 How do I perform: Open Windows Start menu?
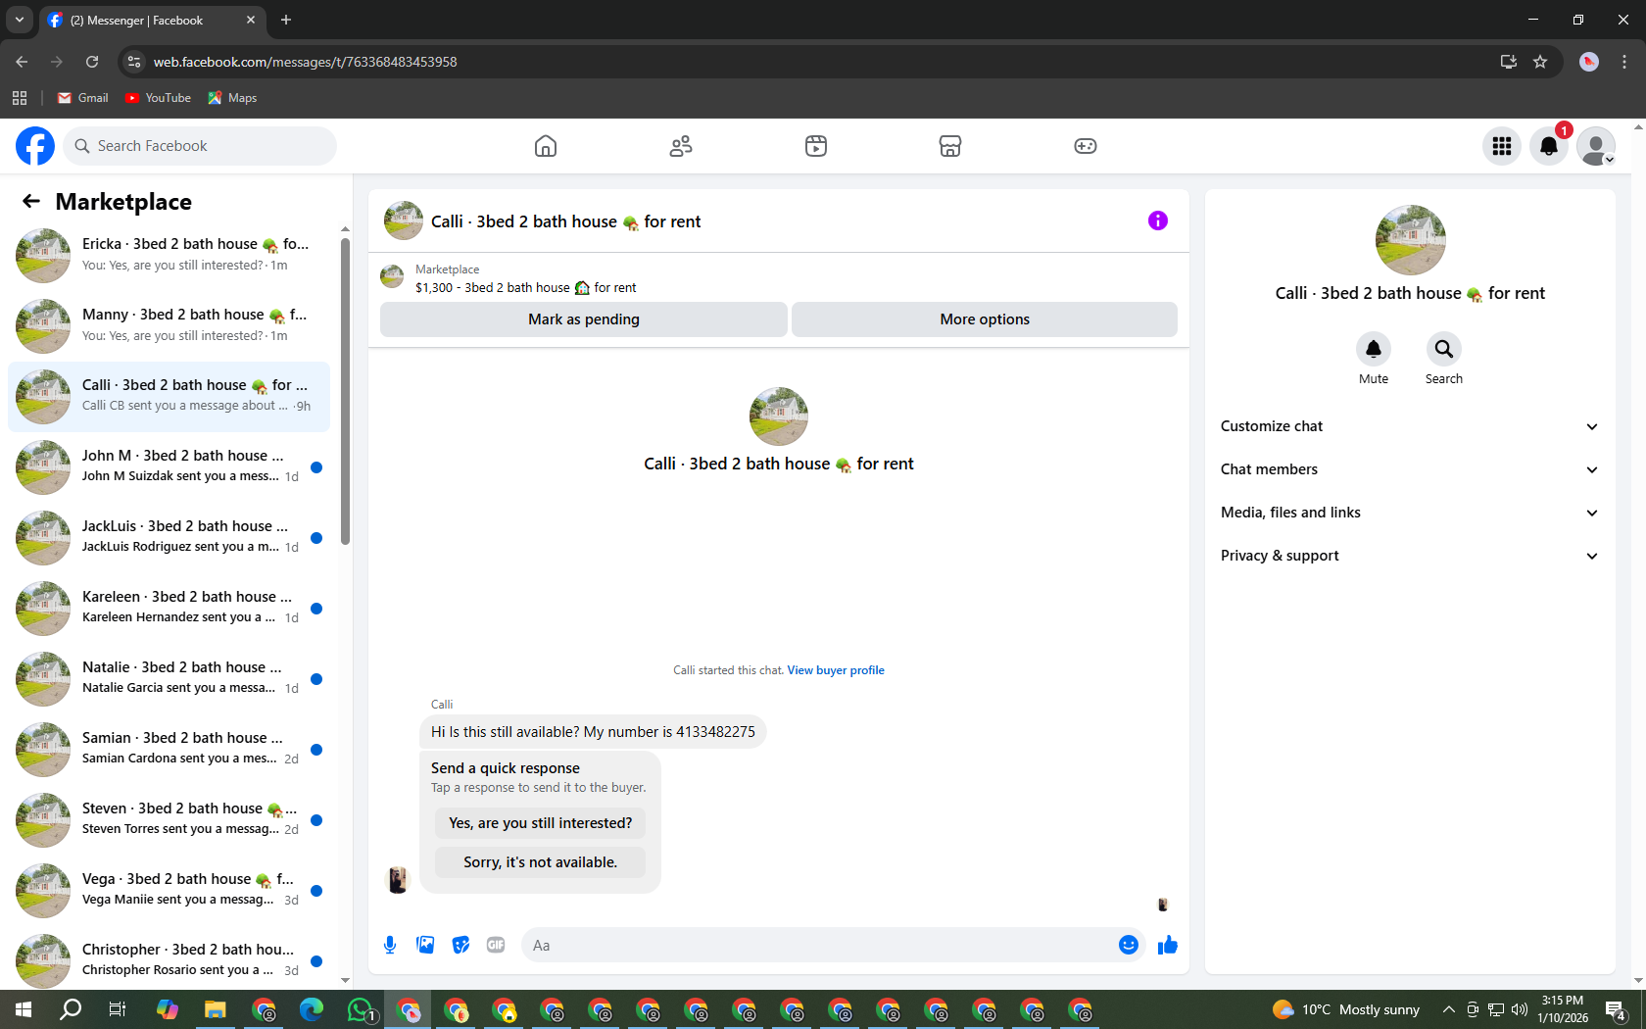(x=24, y=1009)
